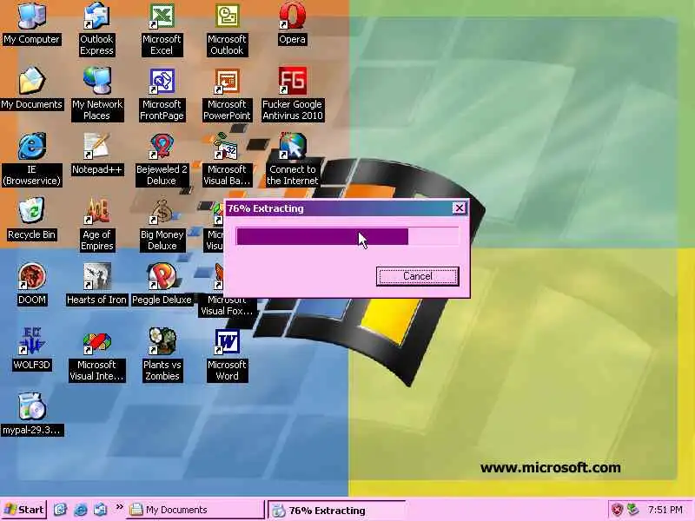Open the Start menu
695x521 pixels.
(x=24, y=510)
